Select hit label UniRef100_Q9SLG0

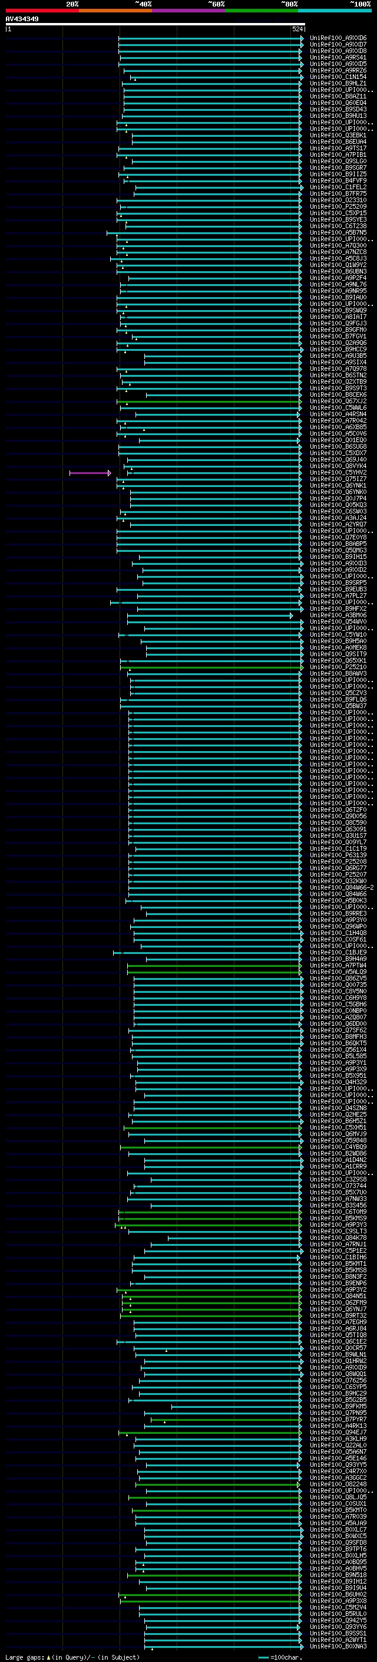coord(338,162)
